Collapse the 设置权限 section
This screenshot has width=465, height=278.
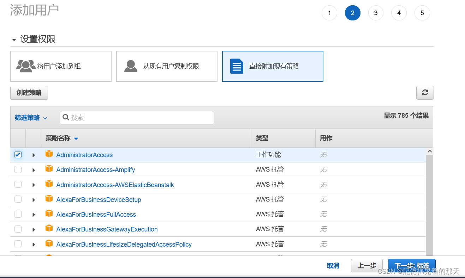pos(14,40)
